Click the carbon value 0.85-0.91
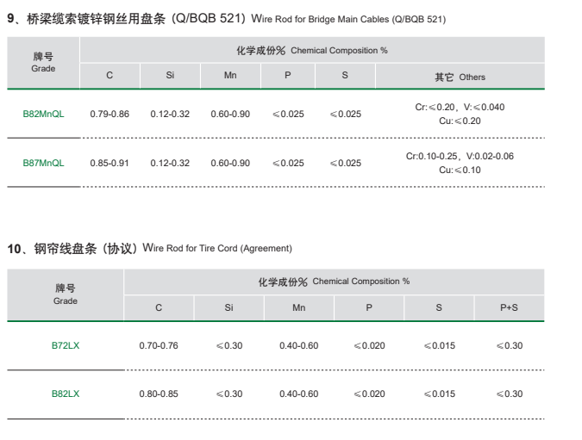This screenshot has width=582, height=440. pos(110,163)
